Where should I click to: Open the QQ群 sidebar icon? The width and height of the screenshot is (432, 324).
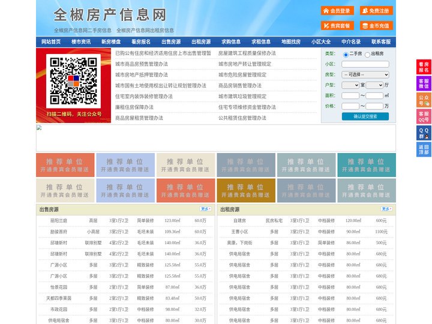[424, 133]
